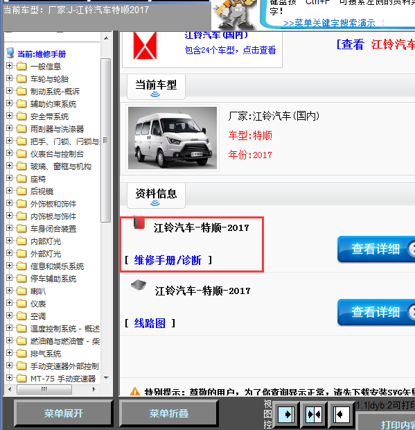Click folder icon for 安全带系统
The height and width of the screenshot is (430, 415).
[x=21, y=117]
